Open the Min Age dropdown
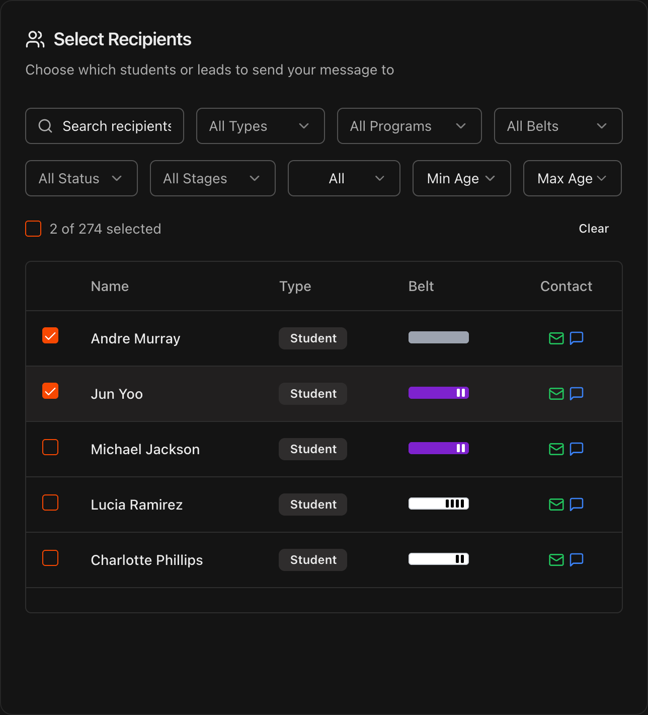Image resolution: width=648 pixels, height=715 pixels. click(x=462, y=178)
